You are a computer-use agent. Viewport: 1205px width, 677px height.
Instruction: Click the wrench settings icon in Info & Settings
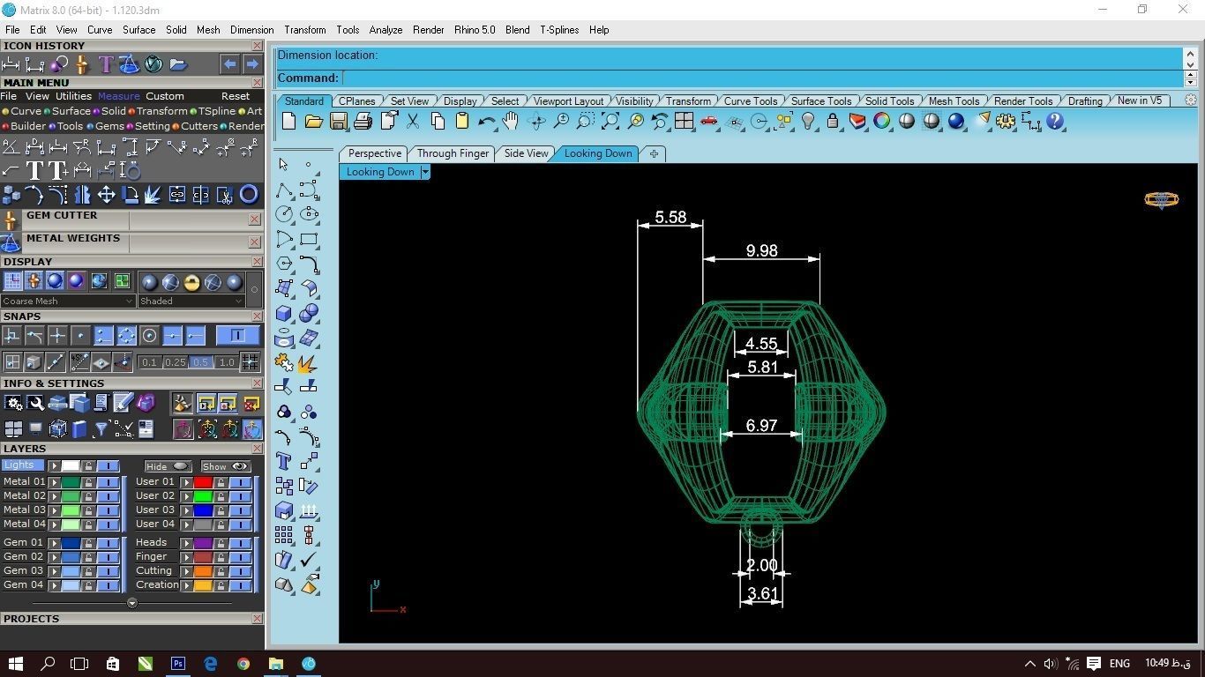click(x=35, y=404)
